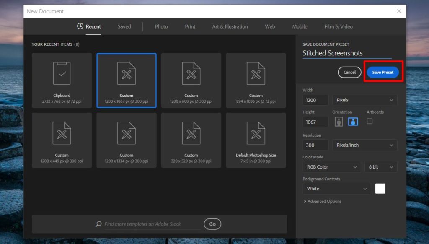This screenshot has width=429, height=244.
Task: Expand the Advanced Options section
Action: coord(323,201)
